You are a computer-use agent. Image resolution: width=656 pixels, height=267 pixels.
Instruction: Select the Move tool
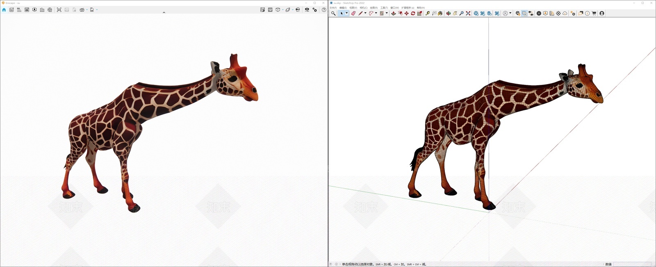[406, 13]
